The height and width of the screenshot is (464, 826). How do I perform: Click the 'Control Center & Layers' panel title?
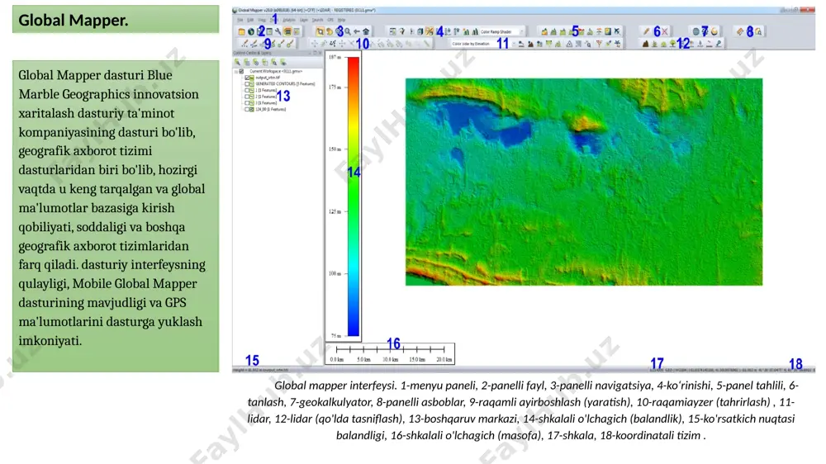pyautogui.click(x=252, y=53)
